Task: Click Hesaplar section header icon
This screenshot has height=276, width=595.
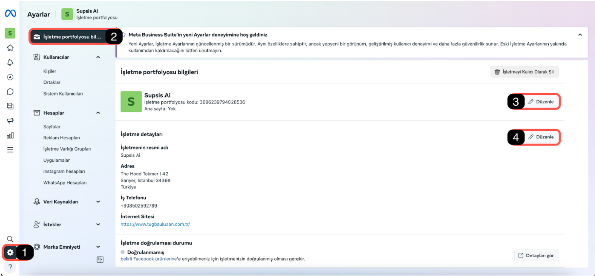Action: coord(37,113)
